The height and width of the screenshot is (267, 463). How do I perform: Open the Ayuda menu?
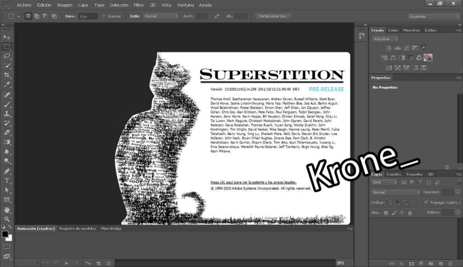tap(205, 5)
